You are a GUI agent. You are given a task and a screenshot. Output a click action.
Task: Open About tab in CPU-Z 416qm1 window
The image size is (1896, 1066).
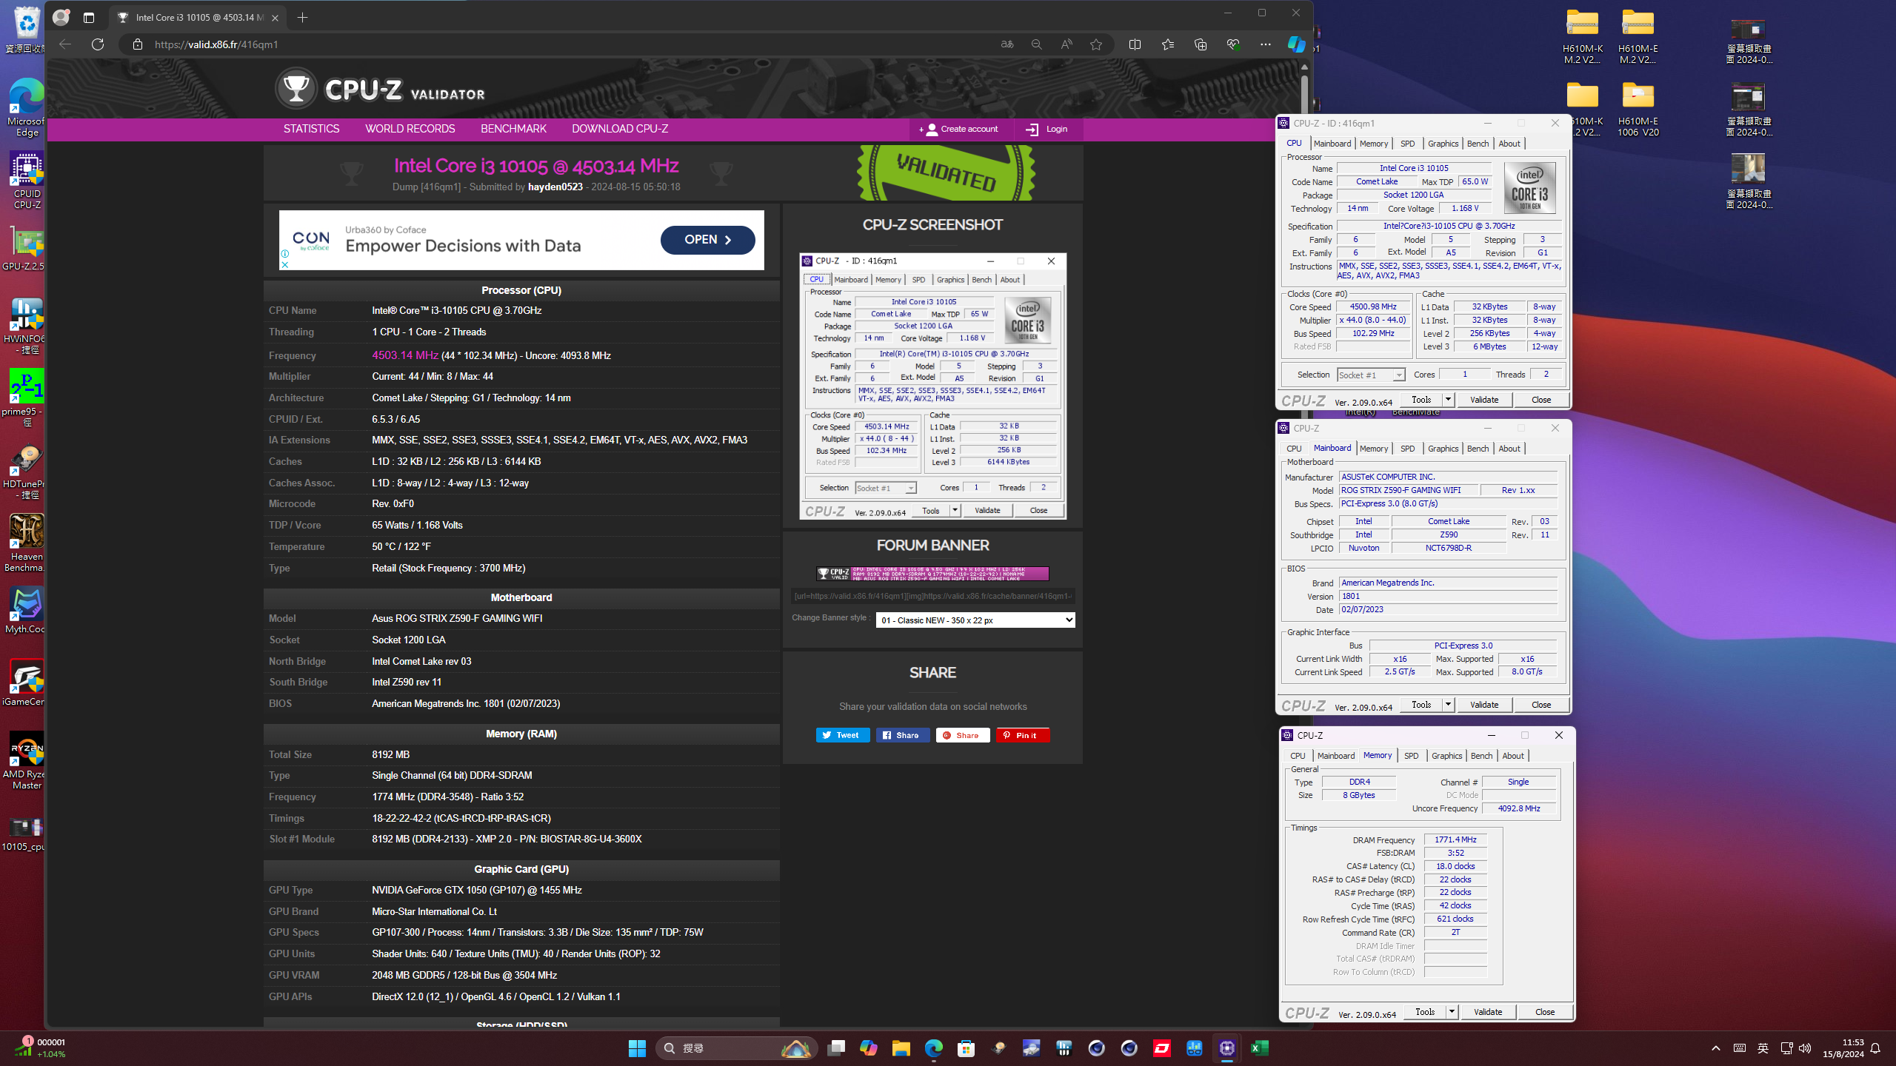point(1509,144)
